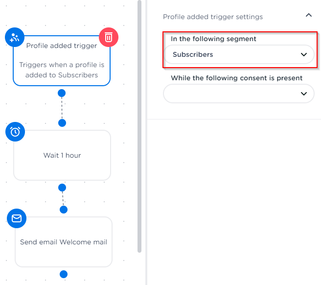Click "While the following consent is present" label

237,78
